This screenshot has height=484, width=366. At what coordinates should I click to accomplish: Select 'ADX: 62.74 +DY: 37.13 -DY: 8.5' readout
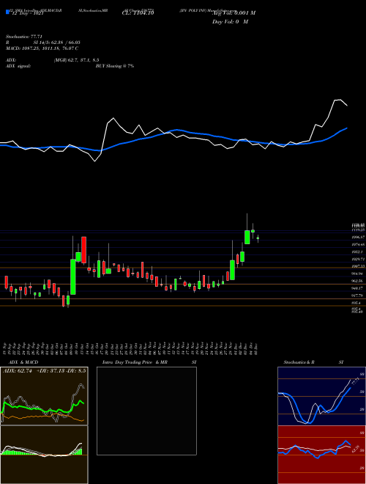[44, 371]
